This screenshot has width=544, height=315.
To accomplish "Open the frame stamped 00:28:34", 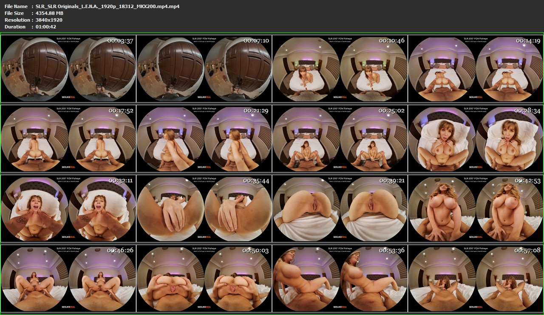I will pyautogui.click(x=476, y=139).
